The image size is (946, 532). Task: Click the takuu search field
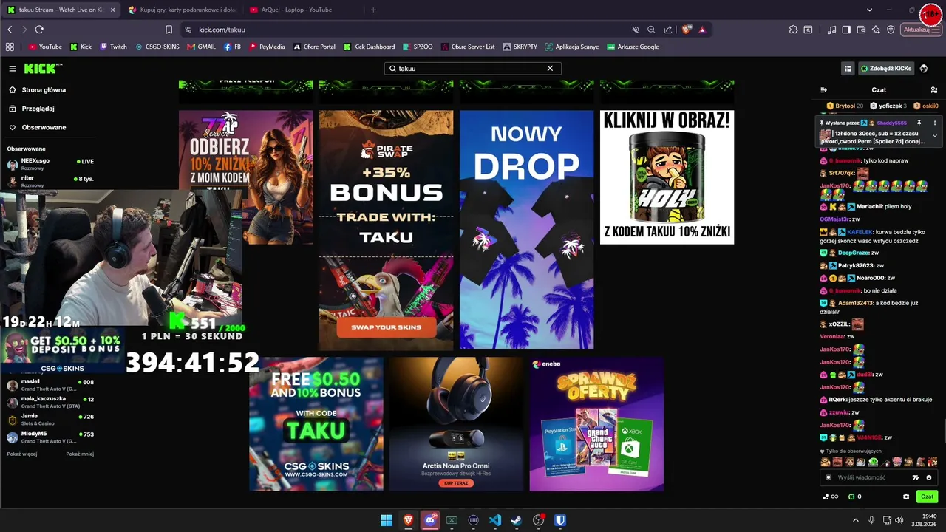point(472,69)
